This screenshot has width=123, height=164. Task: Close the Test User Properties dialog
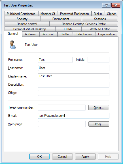click(116, 5)
